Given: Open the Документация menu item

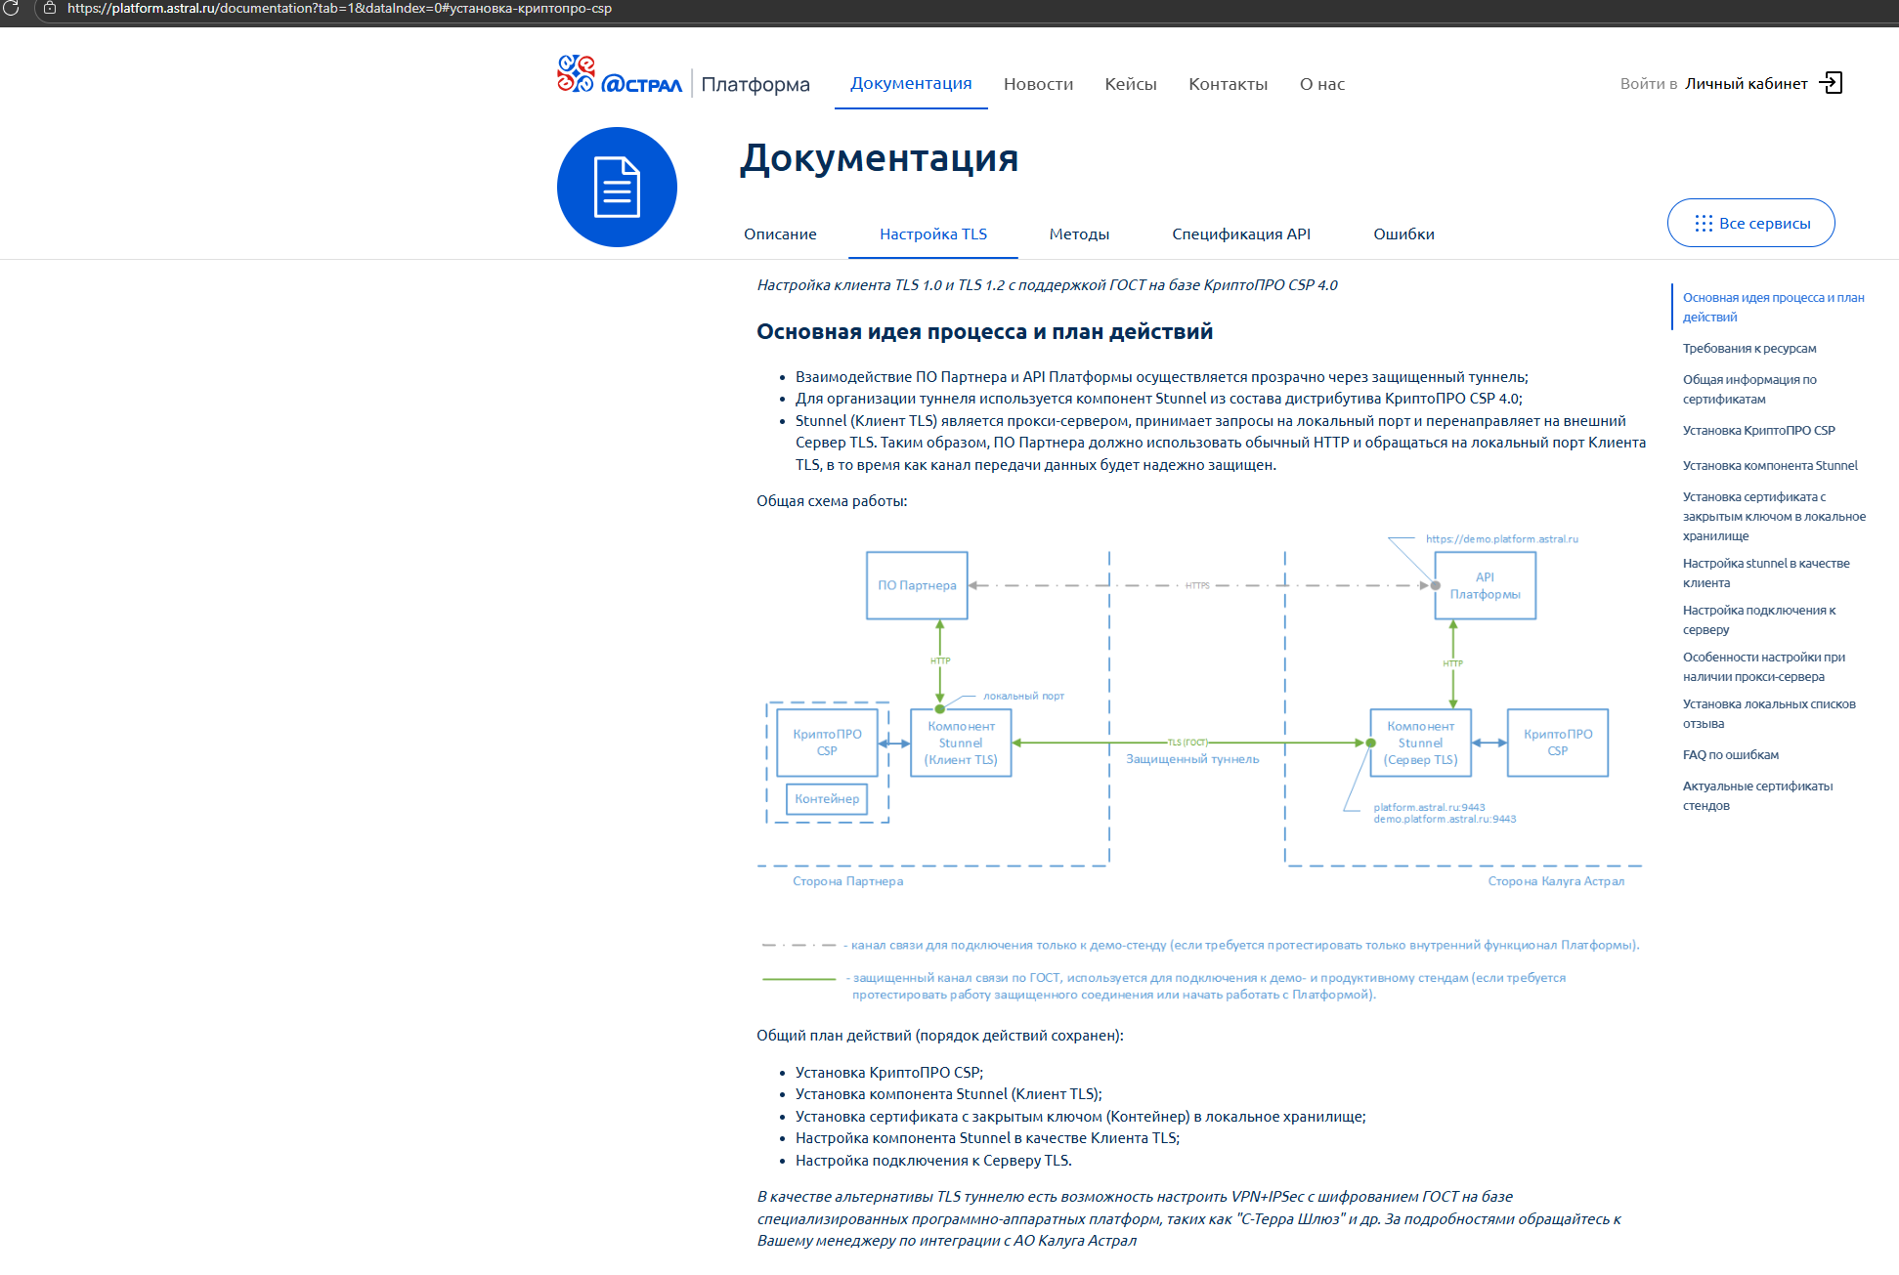Looking at the screenshot, I should coord(911,83).
